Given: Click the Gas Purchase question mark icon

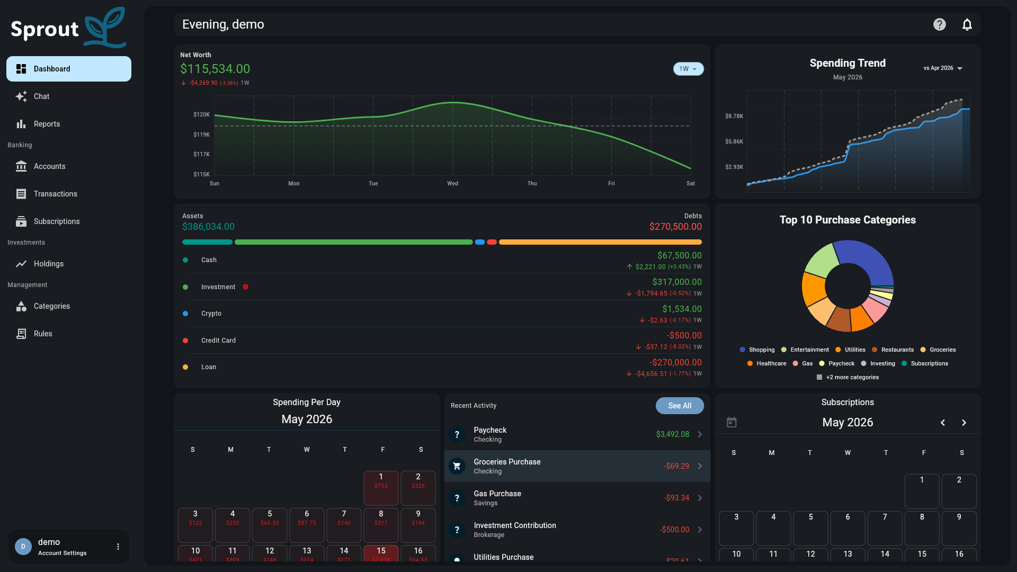Looking at the screenshot, I should tap(457, 498).
